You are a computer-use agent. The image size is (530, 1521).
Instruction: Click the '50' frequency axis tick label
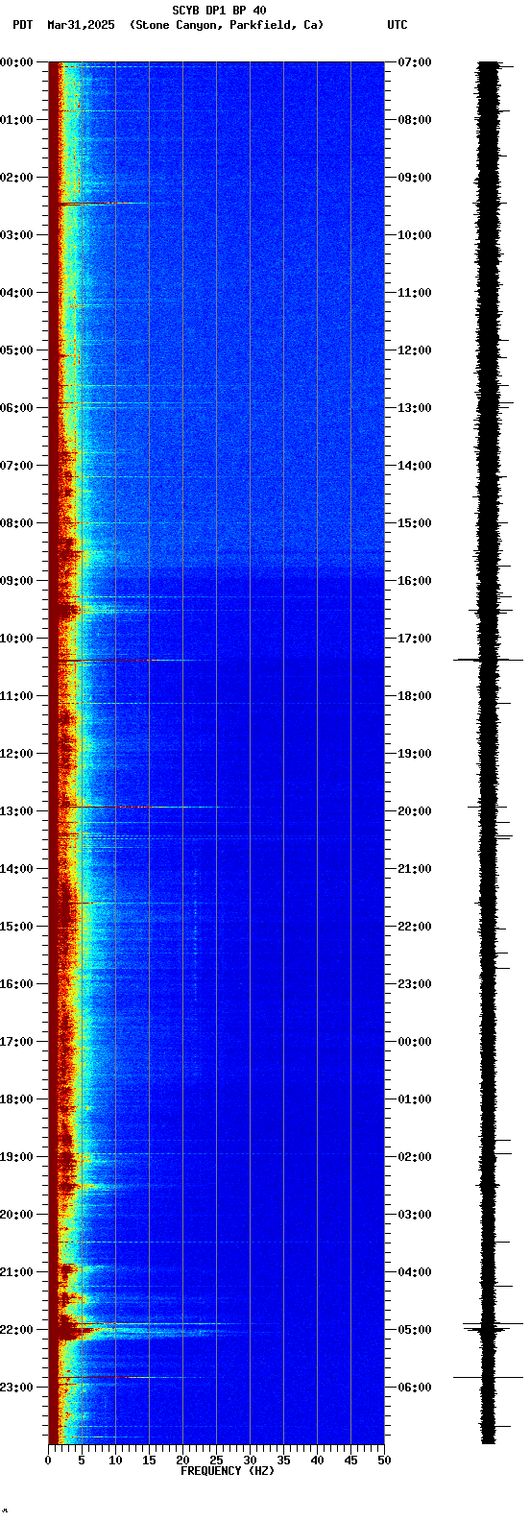tap(384, 1461)
